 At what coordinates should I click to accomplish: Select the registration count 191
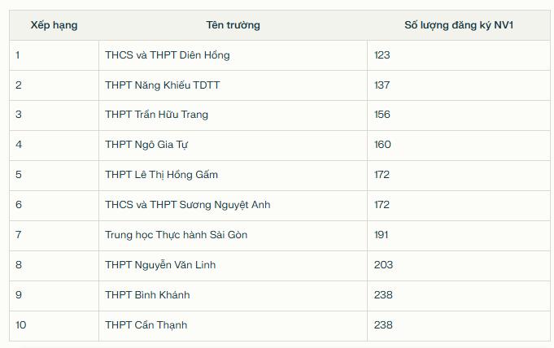pyautogui.click(x=382, y=235)
